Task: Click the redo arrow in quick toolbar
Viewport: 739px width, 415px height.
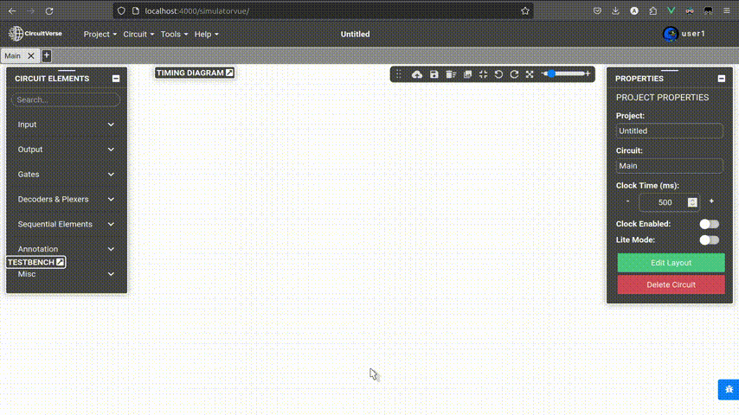Action: [514, 74]
